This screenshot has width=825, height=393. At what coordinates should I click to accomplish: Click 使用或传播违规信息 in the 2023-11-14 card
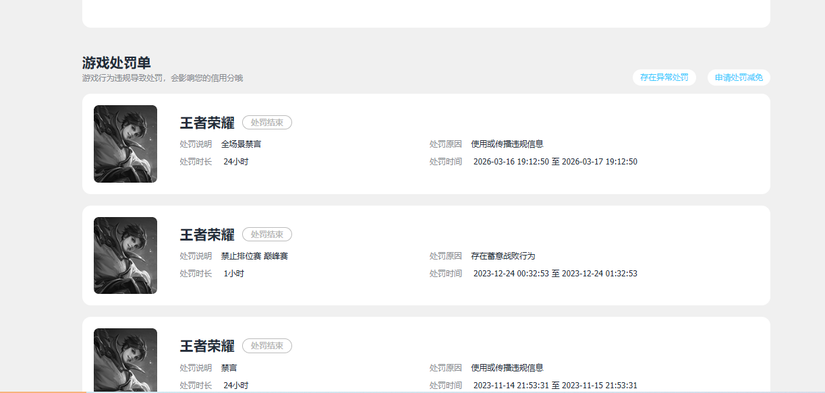(x=507, y=368)
